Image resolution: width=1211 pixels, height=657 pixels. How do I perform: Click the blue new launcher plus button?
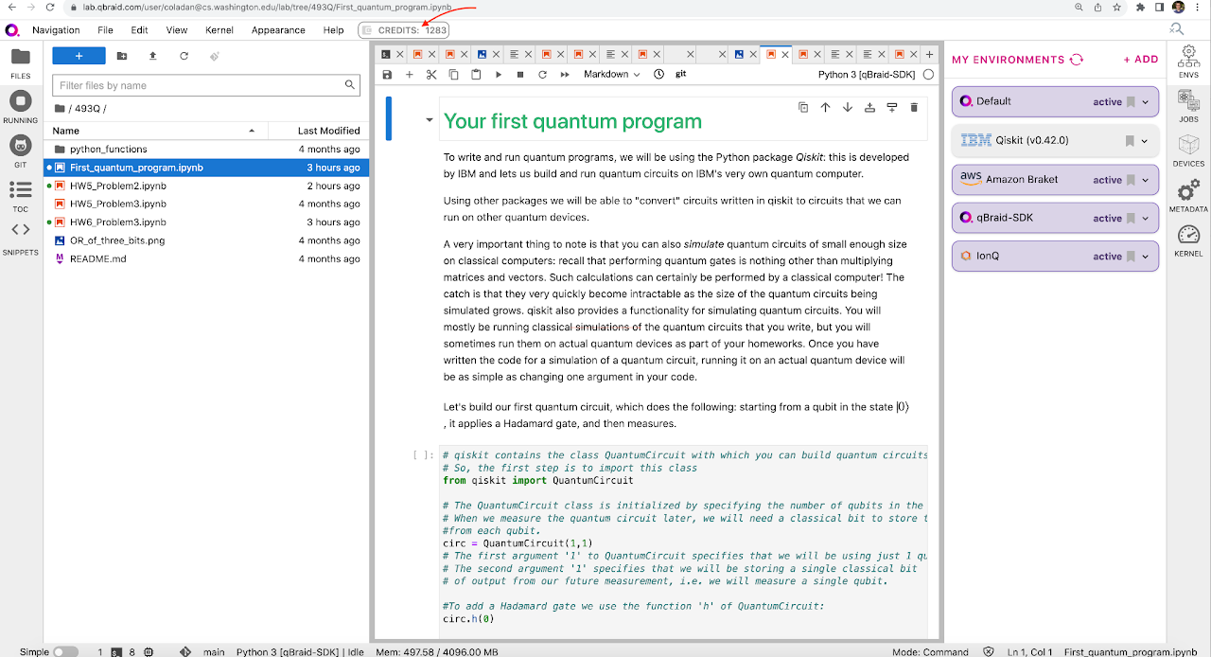point(79,56)
